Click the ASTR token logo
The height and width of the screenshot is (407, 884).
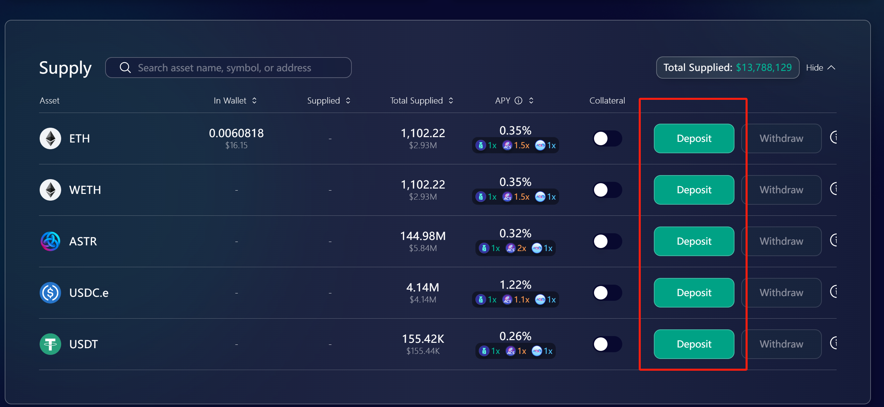pos(50,241)
